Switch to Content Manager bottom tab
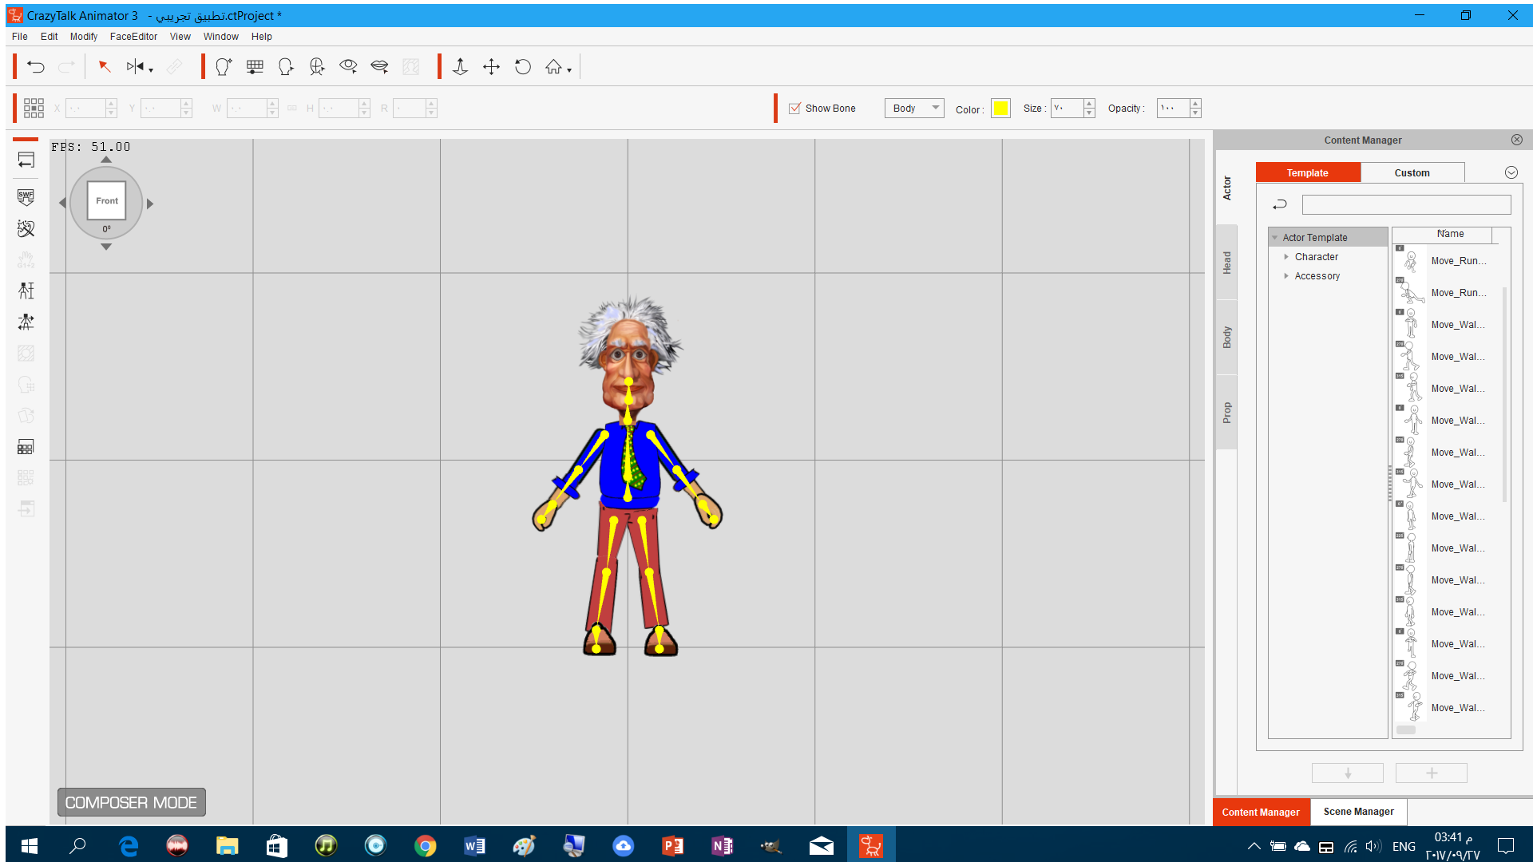This screenshot has width=1533, height=862. pyautogui.click(x=1261, y=812)
